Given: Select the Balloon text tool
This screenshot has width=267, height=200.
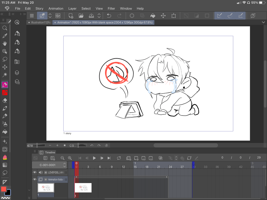Looking at the screenshot, I should 5,173.
